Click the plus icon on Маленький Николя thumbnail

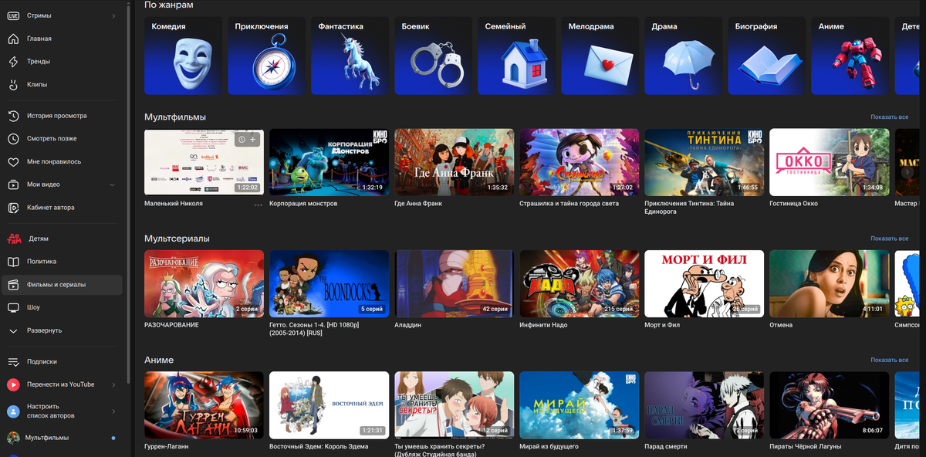tap(254, 140)
